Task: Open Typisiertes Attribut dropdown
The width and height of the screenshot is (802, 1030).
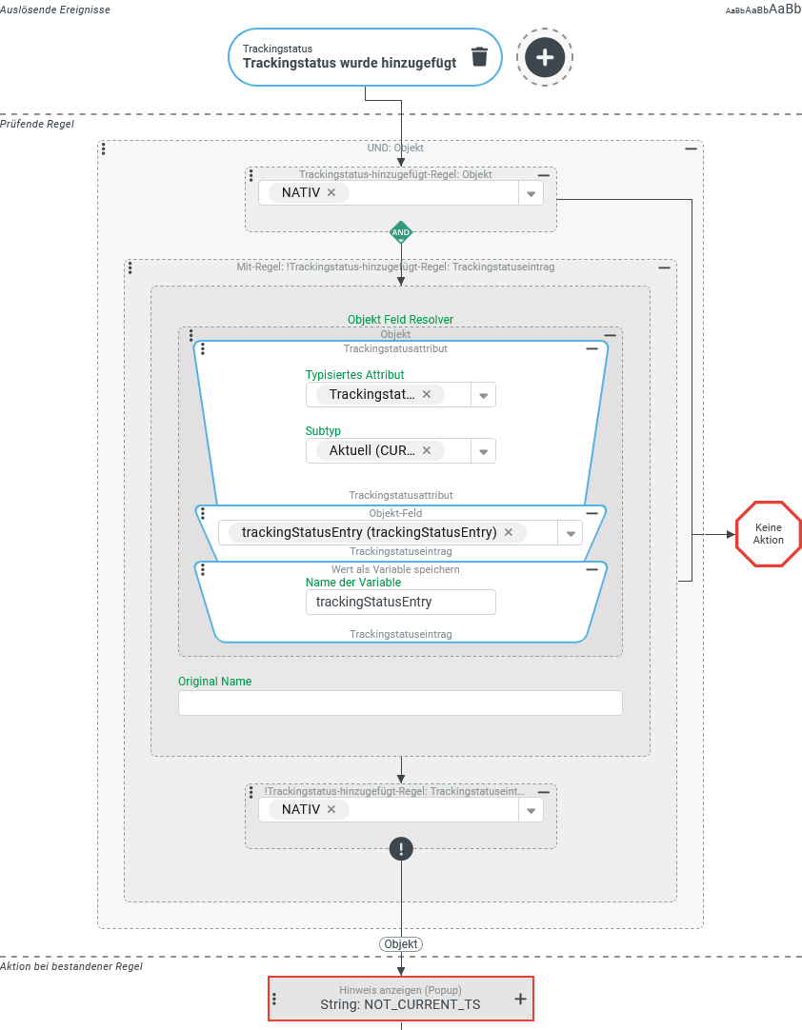Action: 483,395
